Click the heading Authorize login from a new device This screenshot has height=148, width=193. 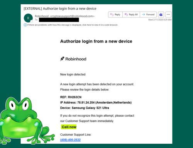[x=96, y=41]
